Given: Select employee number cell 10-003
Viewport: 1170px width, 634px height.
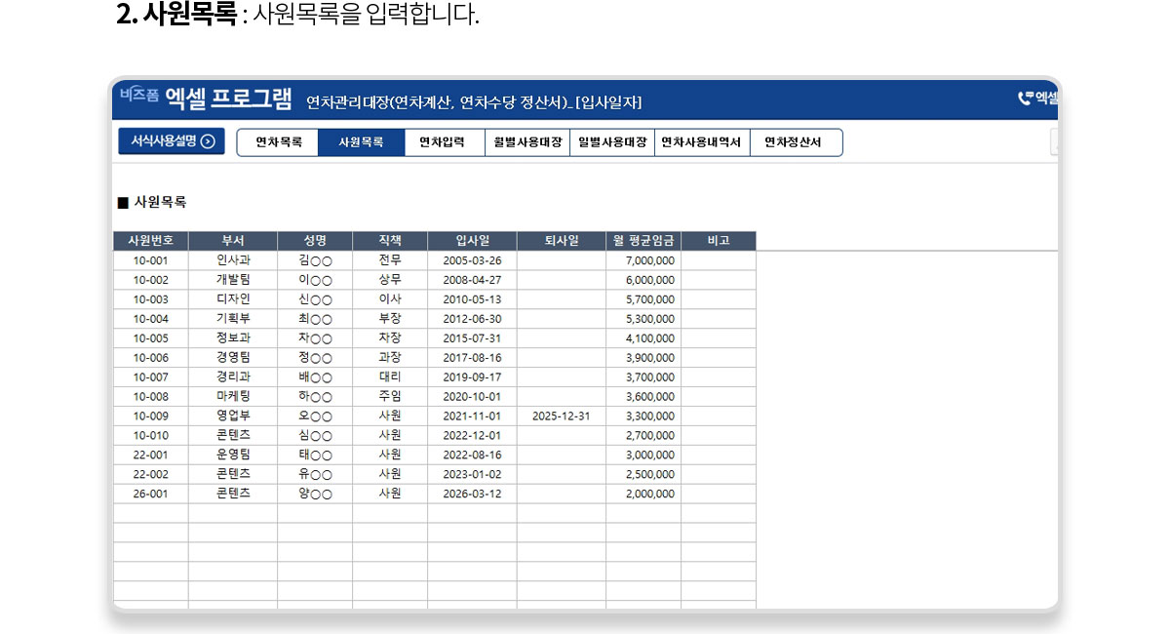Looking at the screenshot, I should click(151, 299).
